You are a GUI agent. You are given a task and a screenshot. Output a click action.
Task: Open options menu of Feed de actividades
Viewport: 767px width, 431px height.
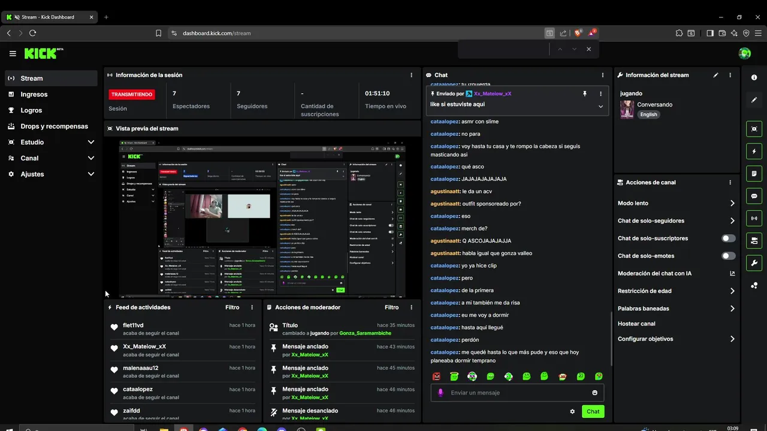pyautogui.click(x=252, y=308)
